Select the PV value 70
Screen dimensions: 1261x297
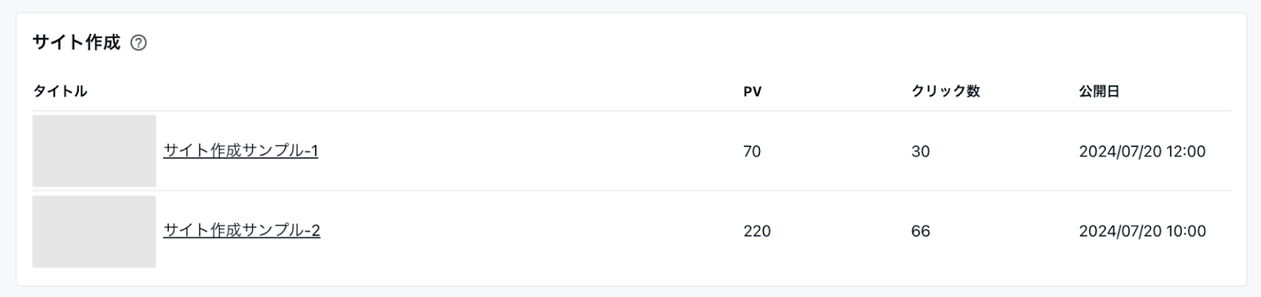[752, 151]
